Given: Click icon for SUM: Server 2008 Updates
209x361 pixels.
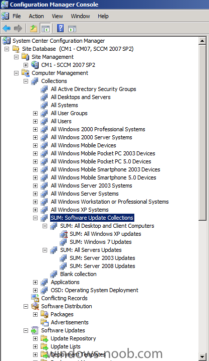Looking at the screenshot, I should click(x=63, y=266).
